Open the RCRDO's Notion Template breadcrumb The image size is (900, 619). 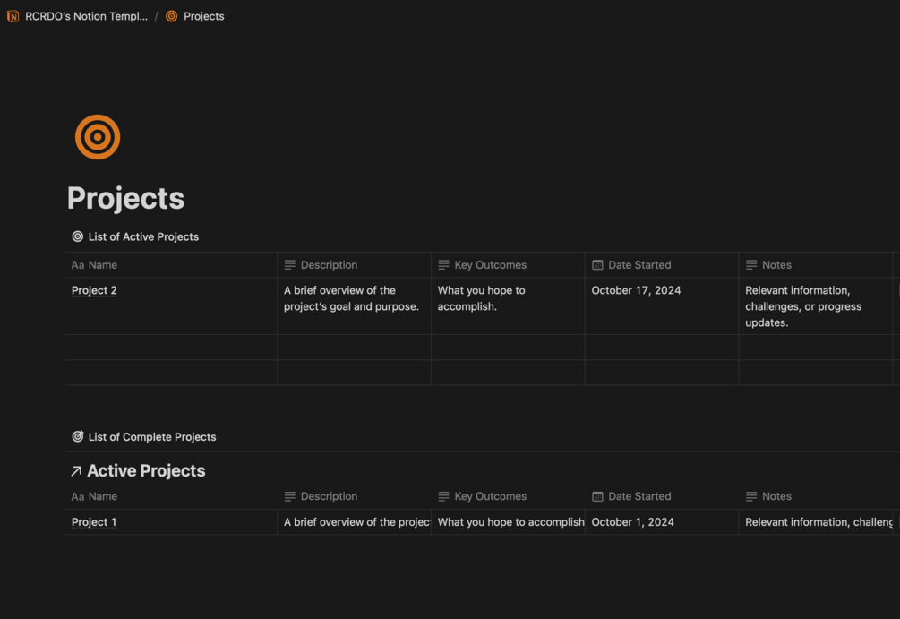pyautogui.click(x=86, y=16)
